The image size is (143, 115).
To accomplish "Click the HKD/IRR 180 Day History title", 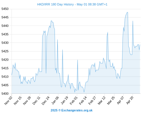I will point(72,4).
